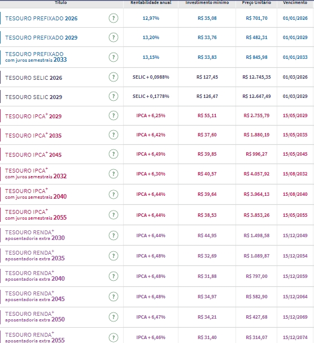
Task: Select the Tesouro Selic 2029 title
Action: pos(34,97)
